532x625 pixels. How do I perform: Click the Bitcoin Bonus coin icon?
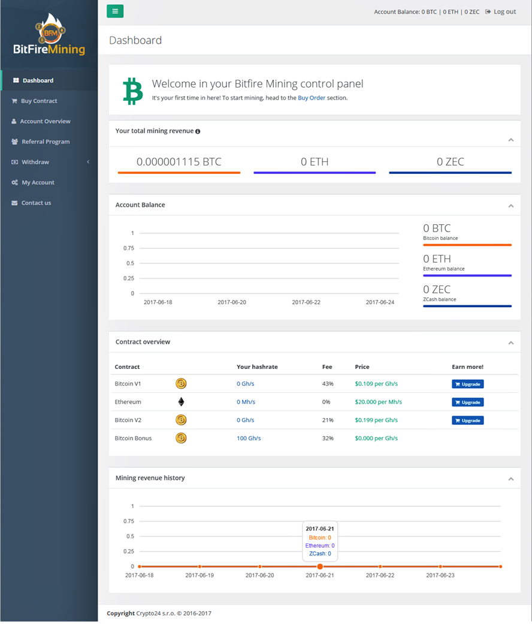tap(181, 438)
